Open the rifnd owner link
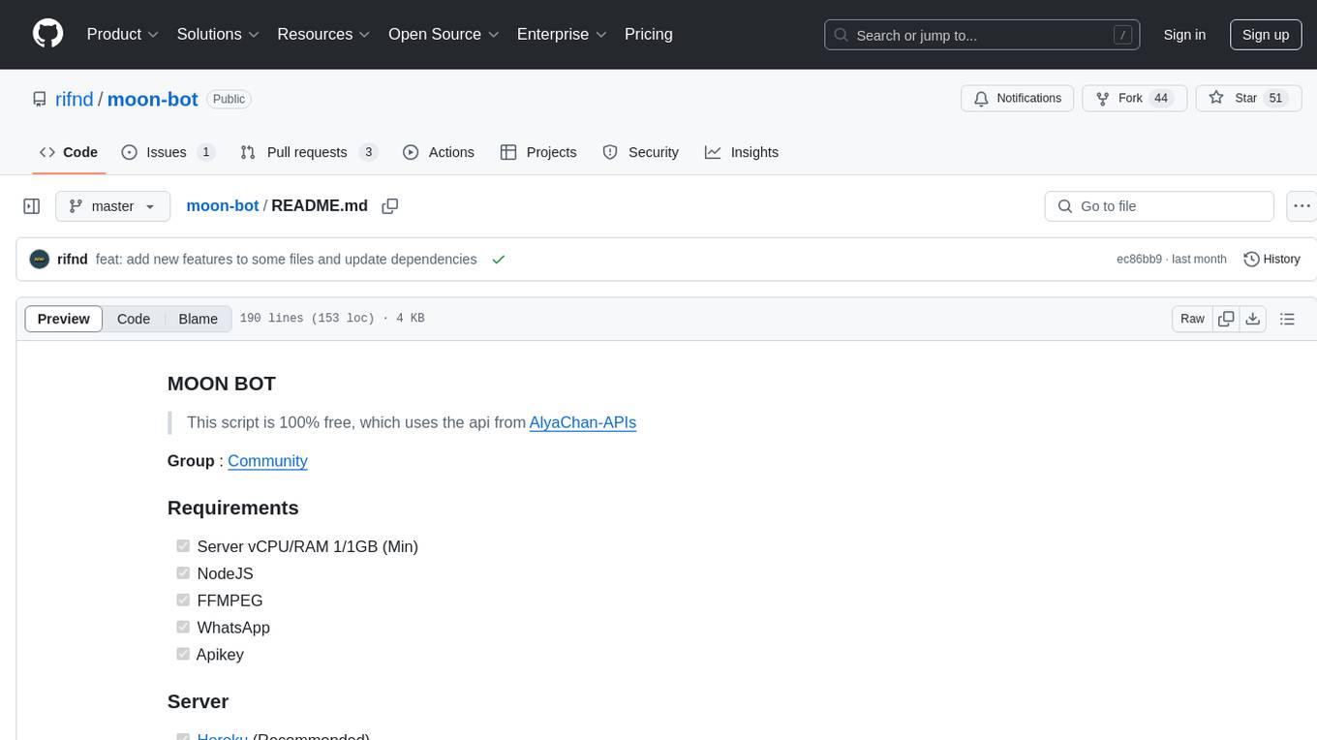This screenshot has height=740, width=1317. coord(75,99)
